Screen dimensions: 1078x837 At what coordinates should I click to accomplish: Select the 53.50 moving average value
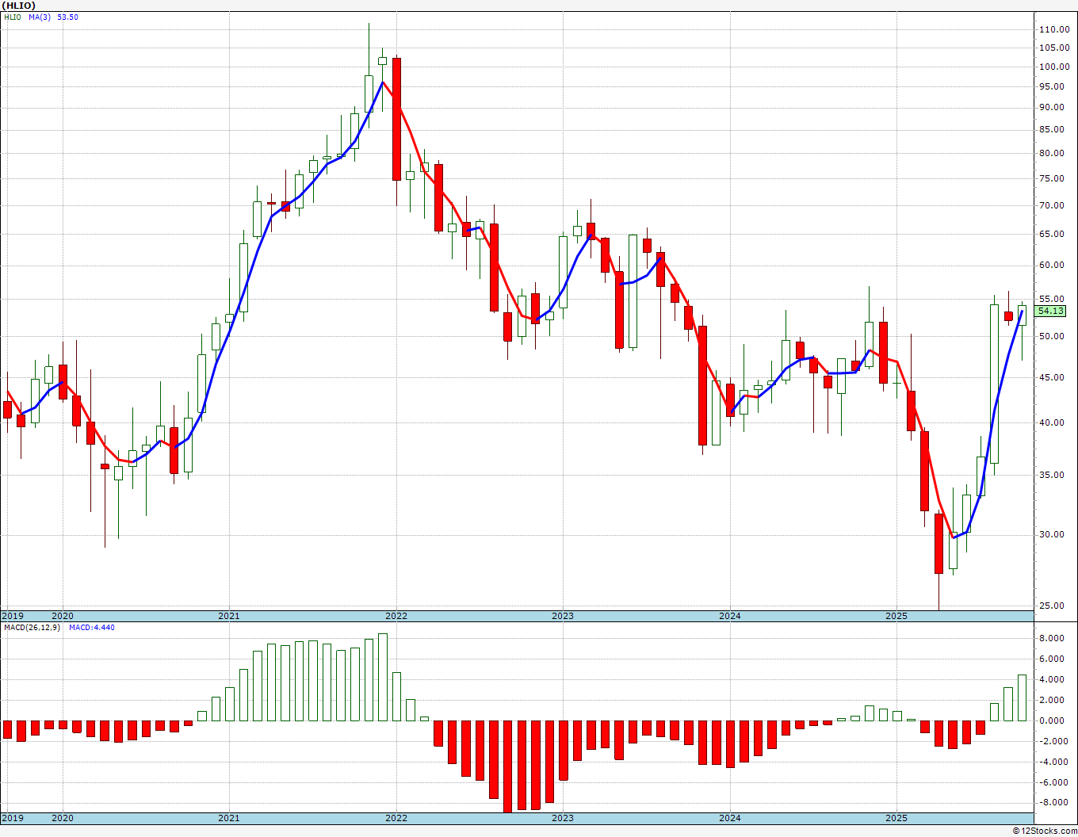[68, 17]
